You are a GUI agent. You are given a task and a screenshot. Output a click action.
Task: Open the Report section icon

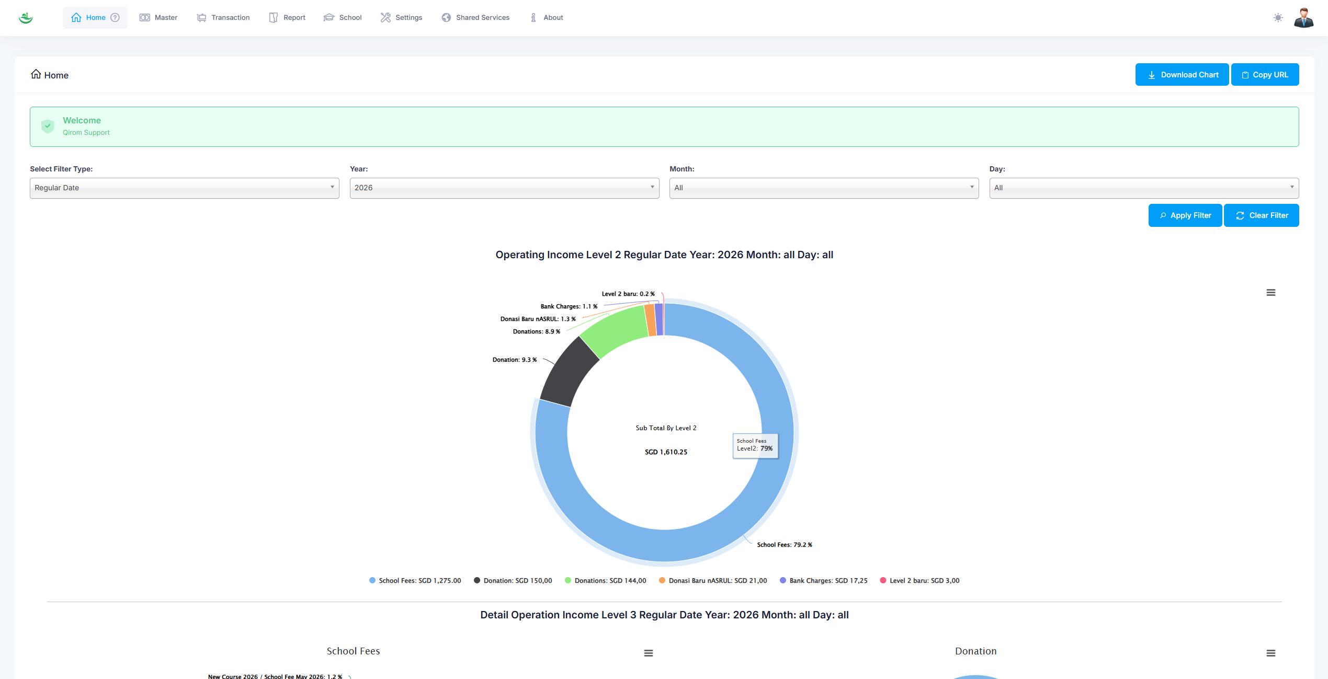(273, 17)
